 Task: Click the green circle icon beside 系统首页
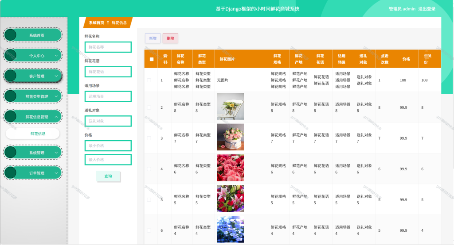pos(11,35)
